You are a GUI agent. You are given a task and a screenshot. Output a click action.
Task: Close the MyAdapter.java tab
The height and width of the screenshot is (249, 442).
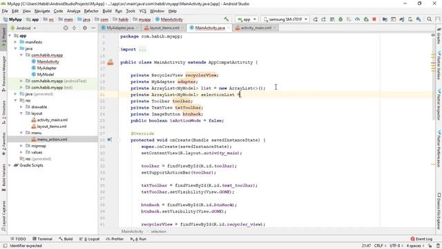tap(137, 28)
